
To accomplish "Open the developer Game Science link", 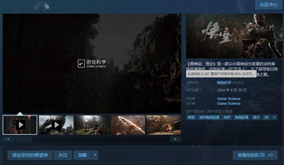I will pos(229,99).
